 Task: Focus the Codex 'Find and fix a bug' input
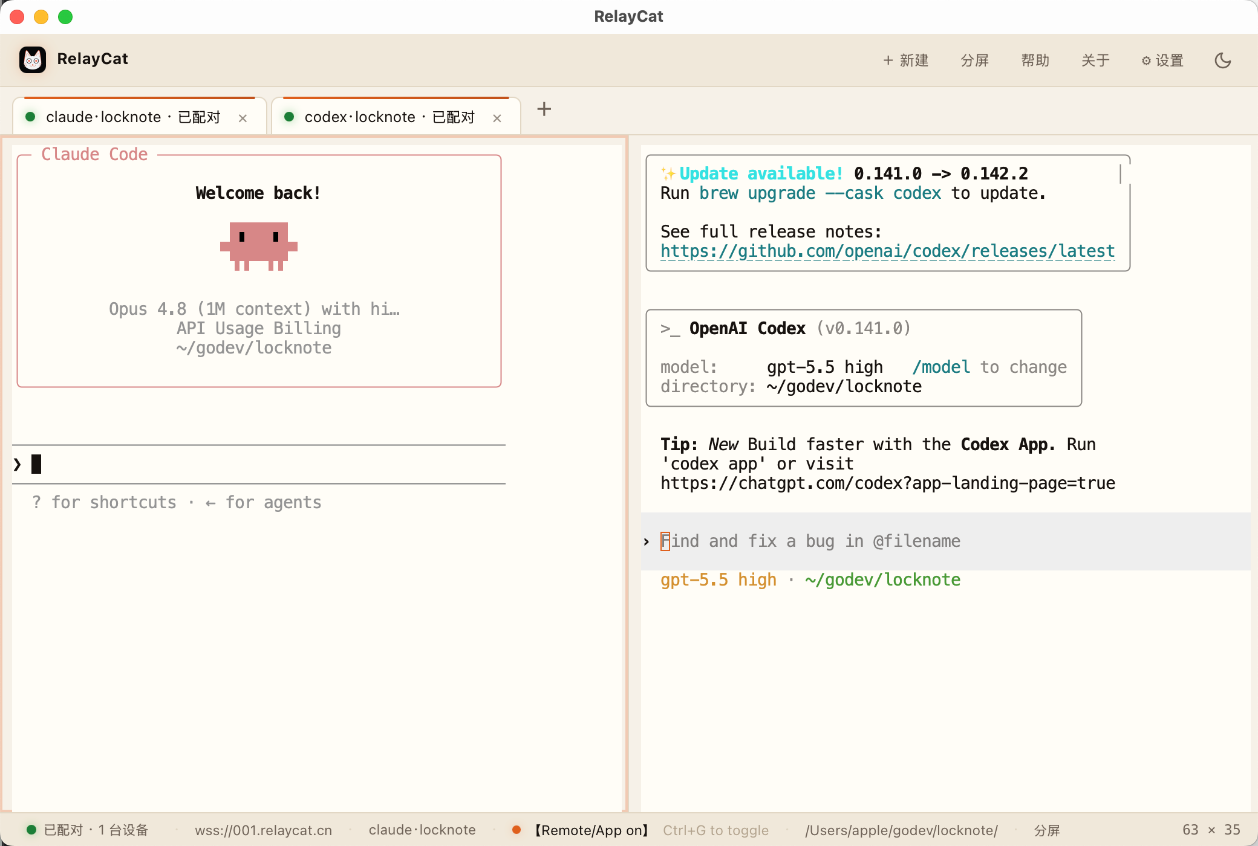click(946, 541)
